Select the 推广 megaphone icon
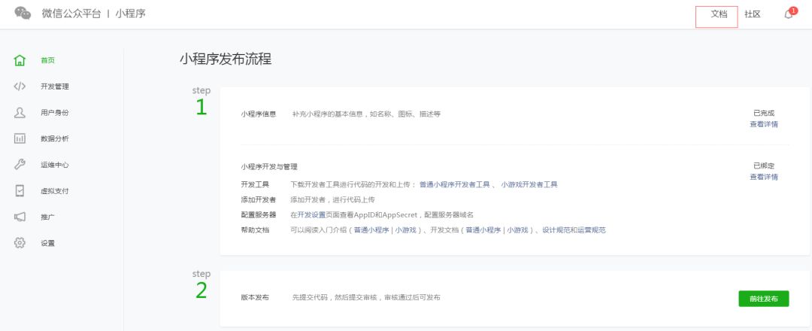The width and height of the screenshot is (812, 331). pyautogui.click(x=20, y=217)
